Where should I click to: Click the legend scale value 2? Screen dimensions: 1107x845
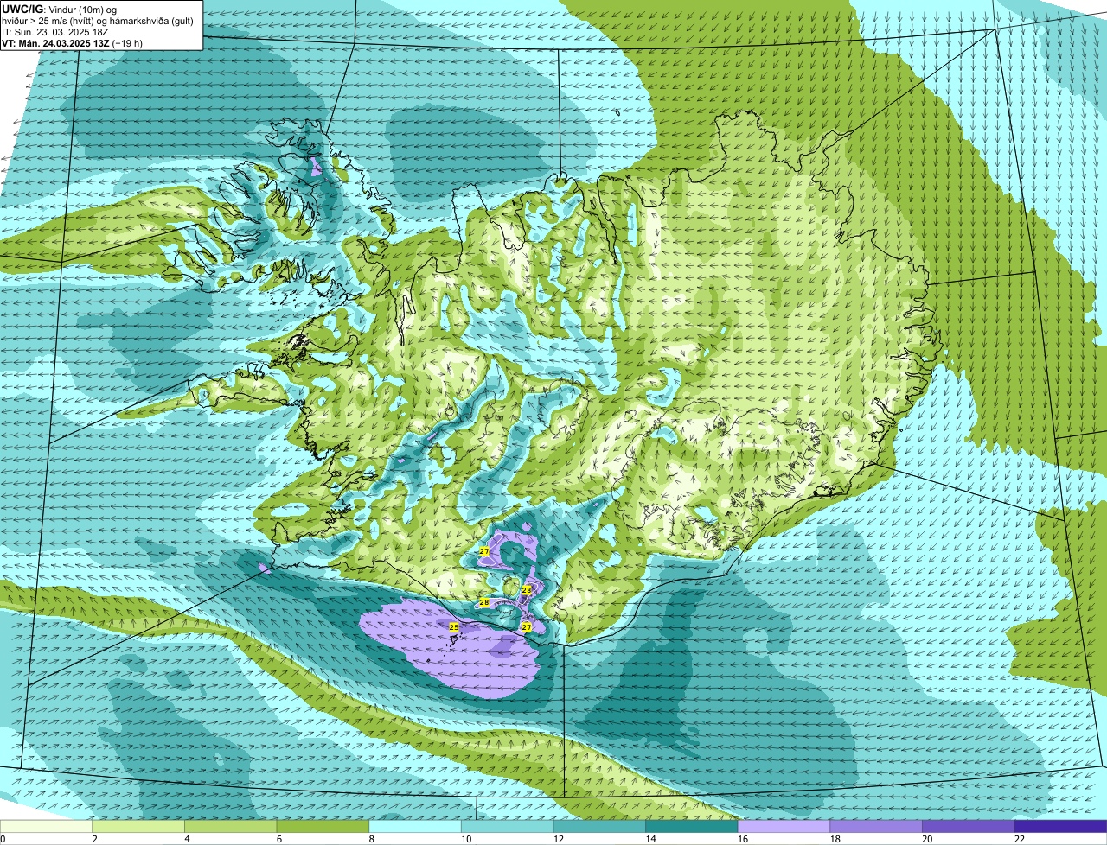point(94,839)
